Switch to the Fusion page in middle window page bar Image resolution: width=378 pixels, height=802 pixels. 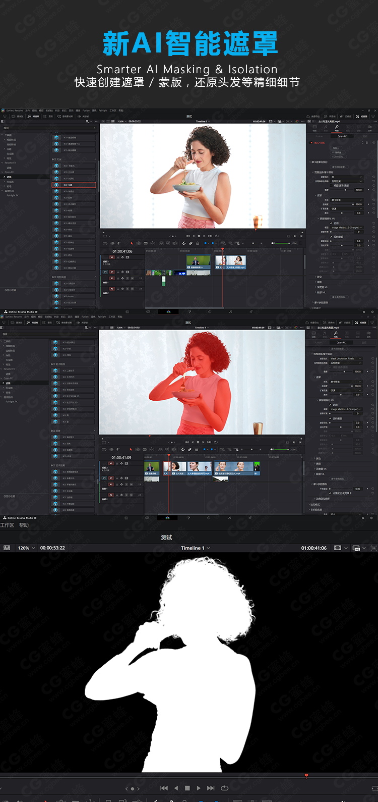[x=188, y=518]
